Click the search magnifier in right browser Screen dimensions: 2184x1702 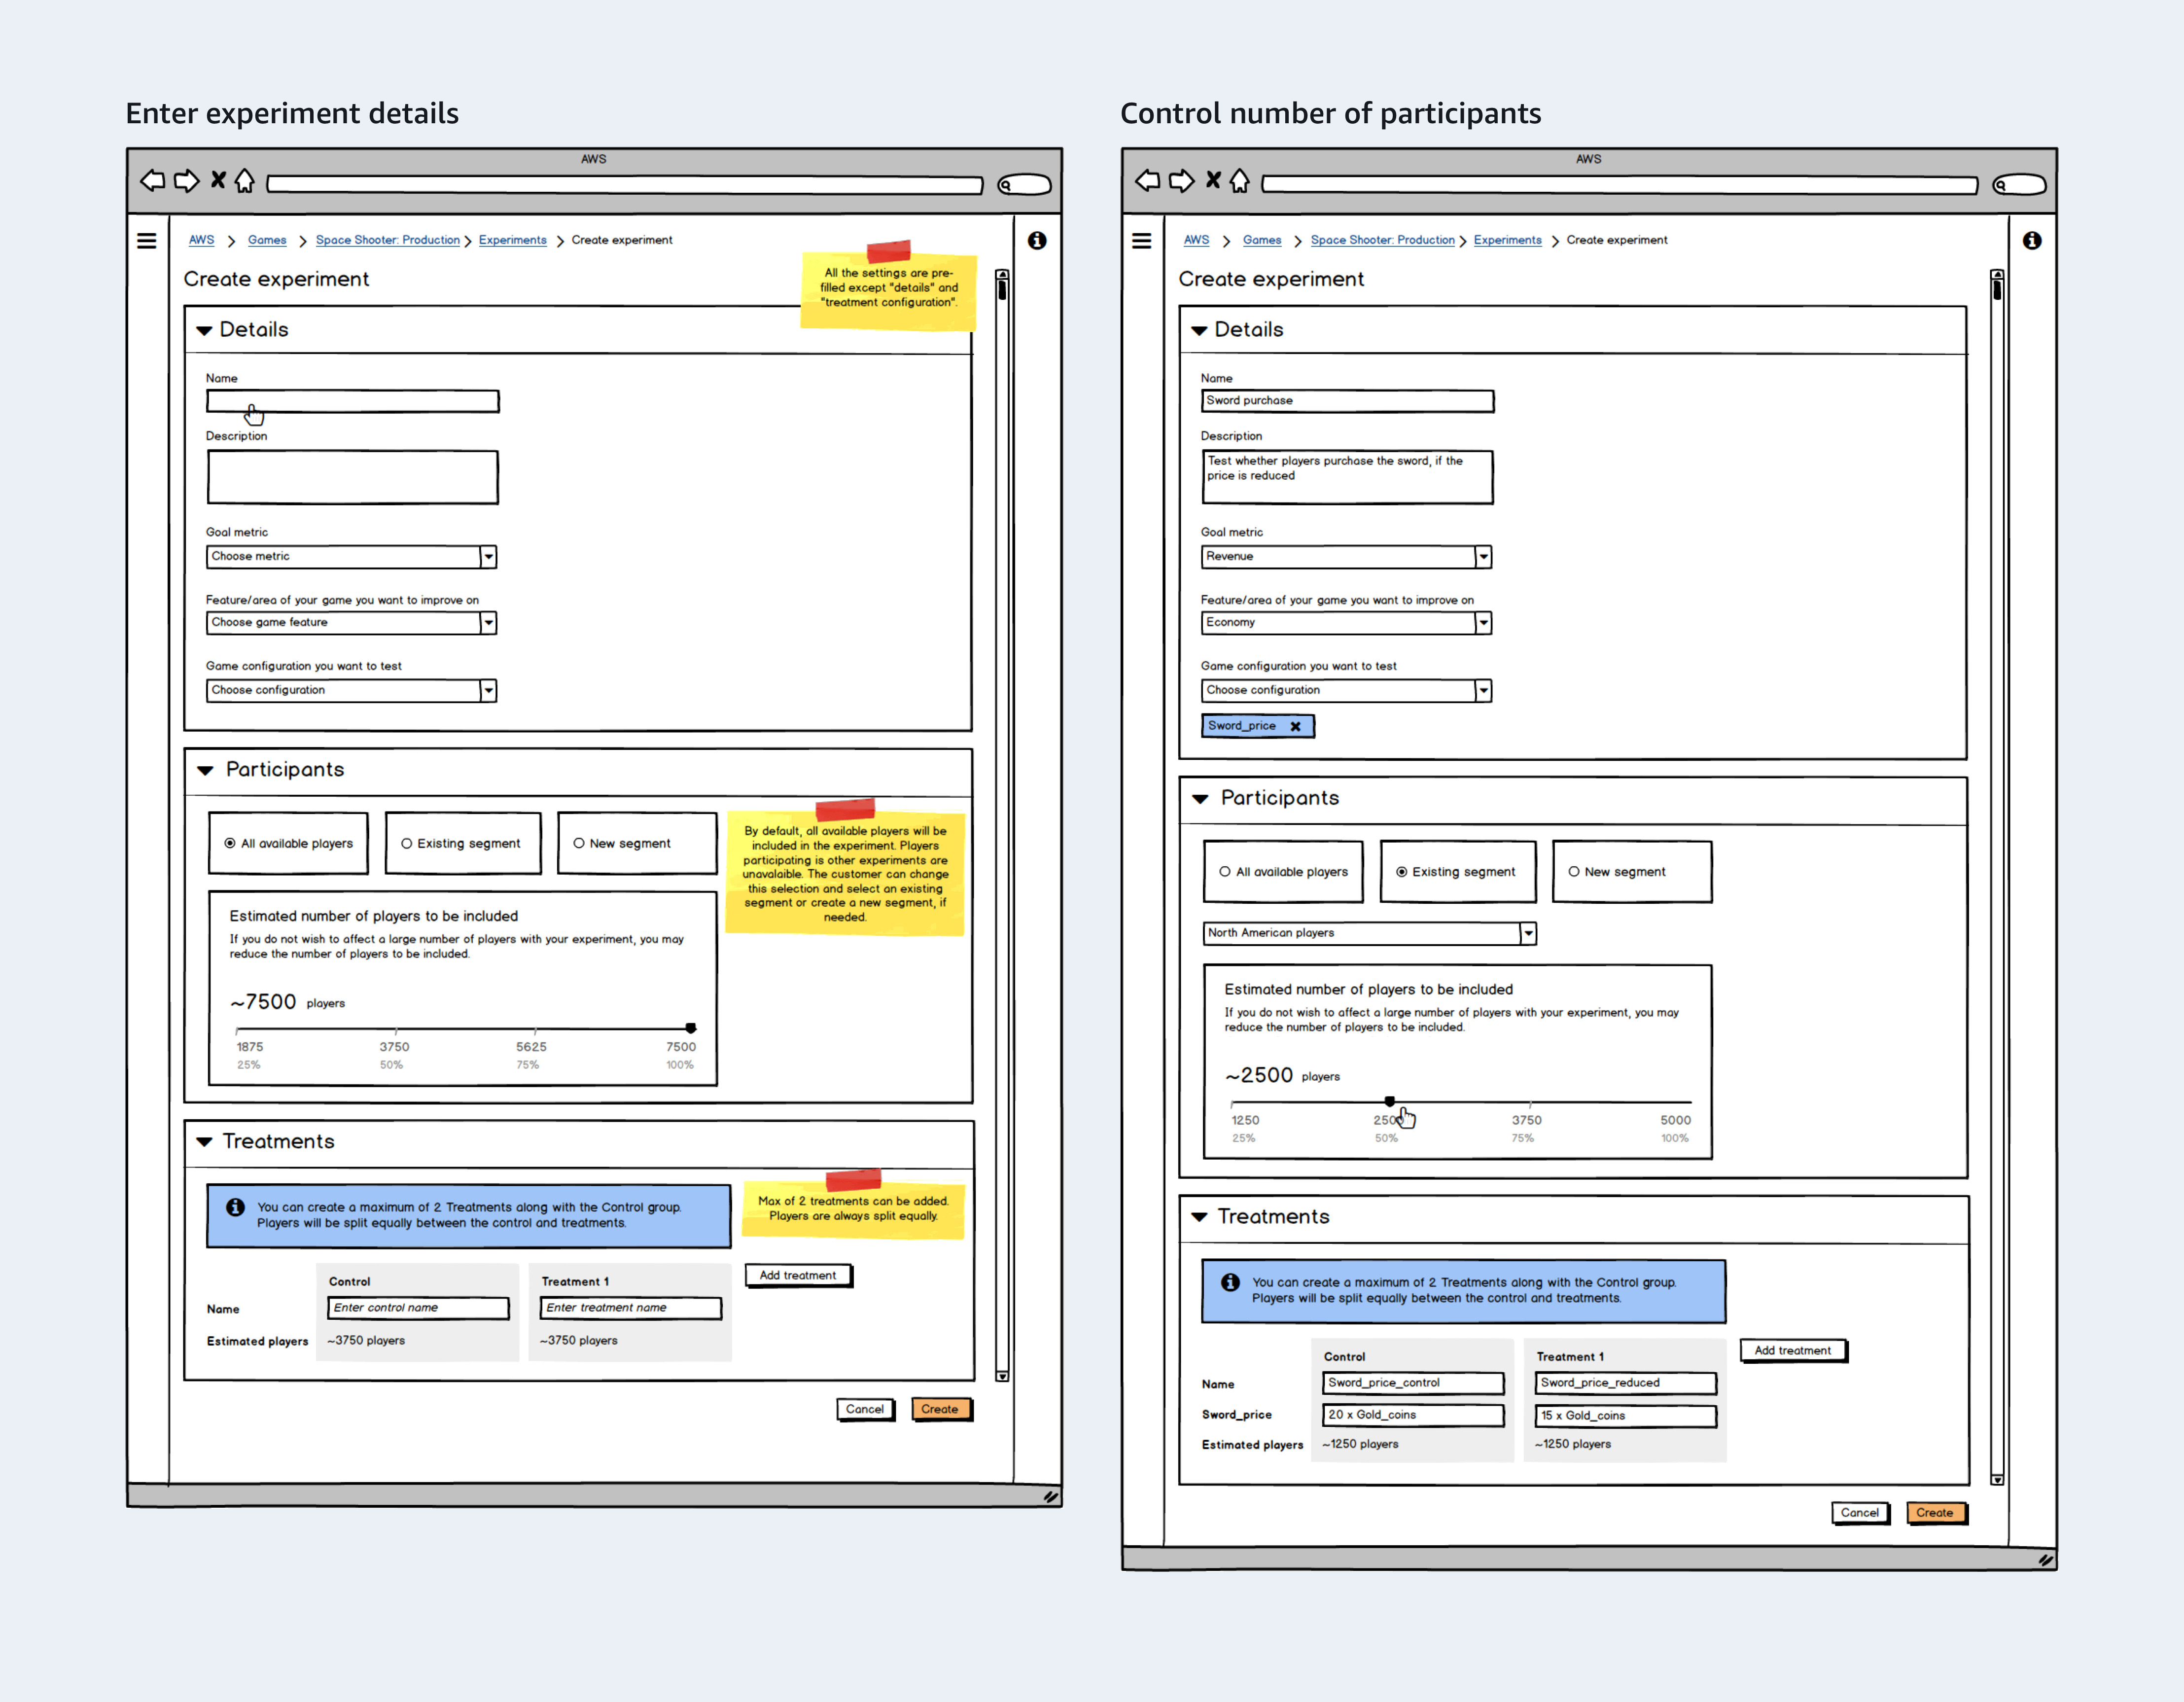2001,185
